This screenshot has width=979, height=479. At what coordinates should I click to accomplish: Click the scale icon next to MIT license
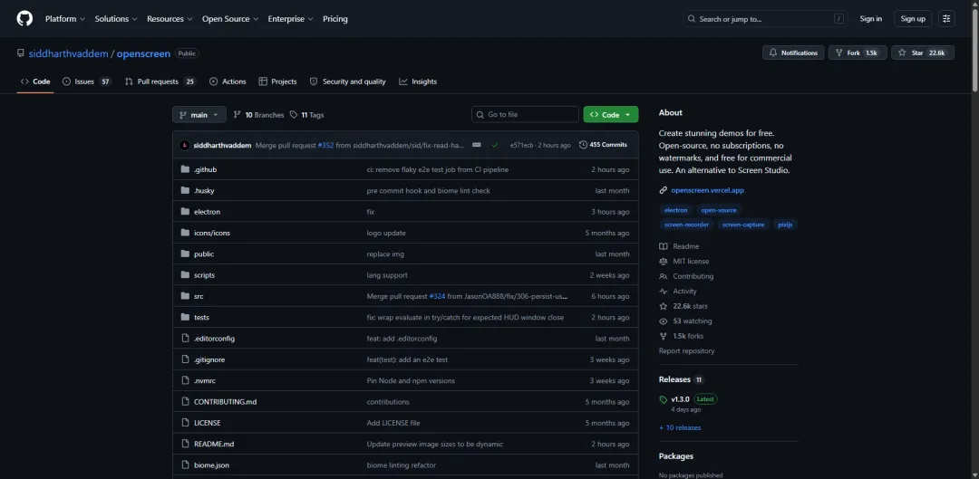(663, 262)
